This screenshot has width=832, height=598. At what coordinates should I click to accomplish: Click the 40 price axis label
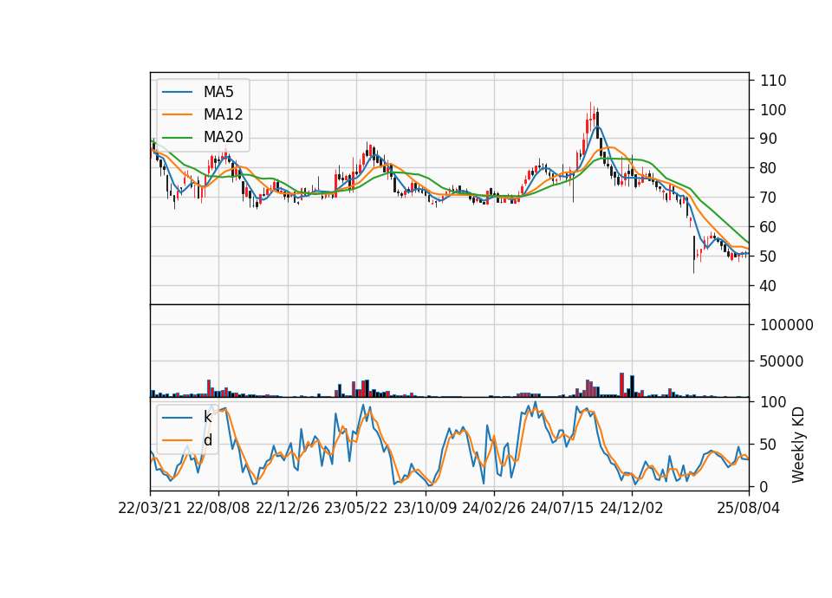pyautogui.click(x=769, y=286)
